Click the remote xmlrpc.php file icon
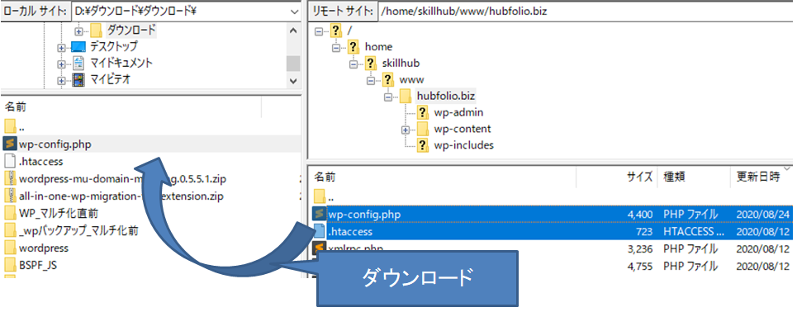The height and width of the screenshot is (312, 797). click(x=319, y=248)
